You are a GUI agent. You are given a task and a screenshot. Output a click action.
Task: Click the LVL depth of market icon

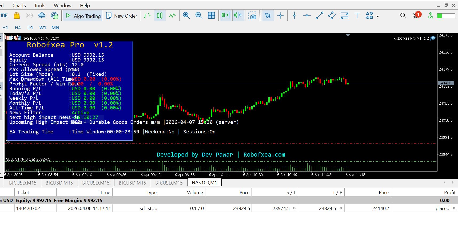coord(431,16)
